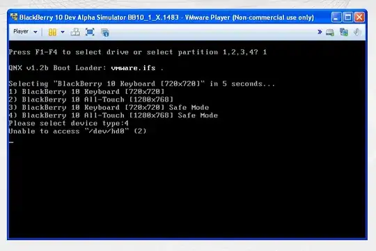Click the VMware icon in the title bar
The width and height of the screenshot is (376, 251).
(x=14, y=17)
